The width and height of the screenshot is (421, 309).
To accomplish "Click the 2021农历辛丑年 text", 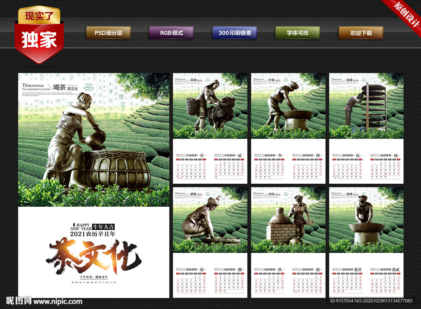I will pyautogui.click(x=93, y=234).
